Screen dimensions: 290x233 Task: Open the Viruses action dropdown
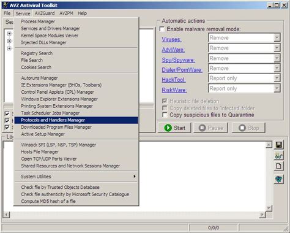pos(277,37)
